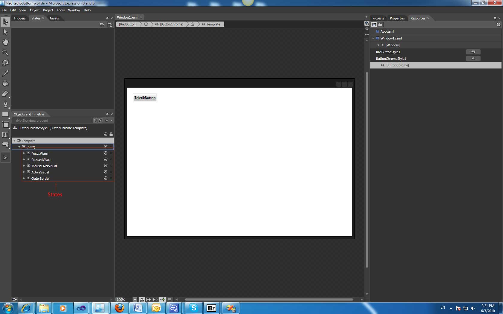The image size is (503, 314).
Task: Toggle visibility of [Grid] element
Action: click(x=105, y=147)
